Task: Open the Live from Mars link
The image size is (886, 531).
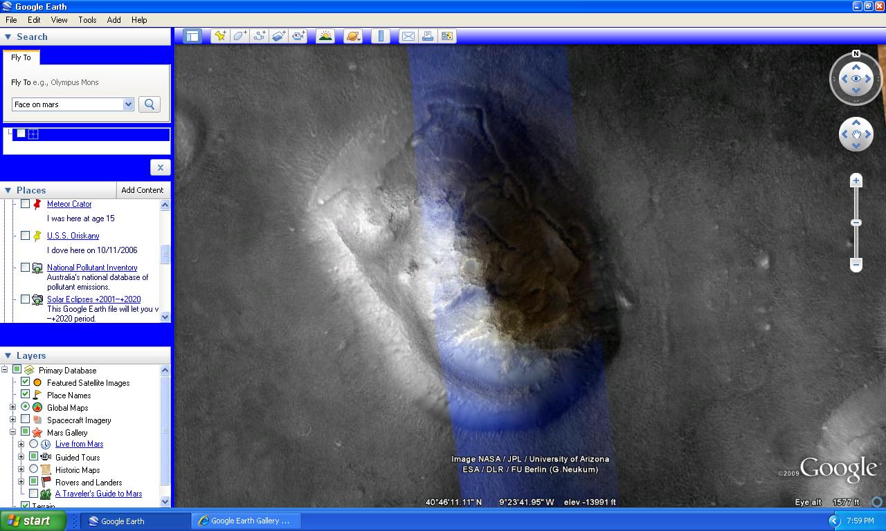Action: click(80, 445)
